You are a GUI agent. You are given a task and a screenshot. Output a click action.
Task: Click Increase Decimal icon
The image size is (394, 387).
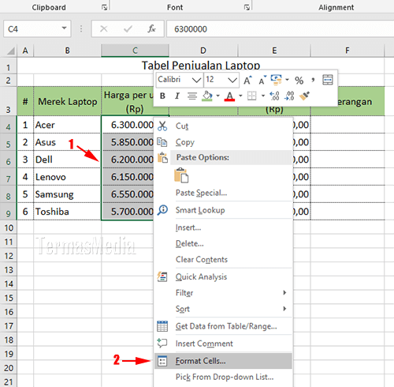click(274, 96)
